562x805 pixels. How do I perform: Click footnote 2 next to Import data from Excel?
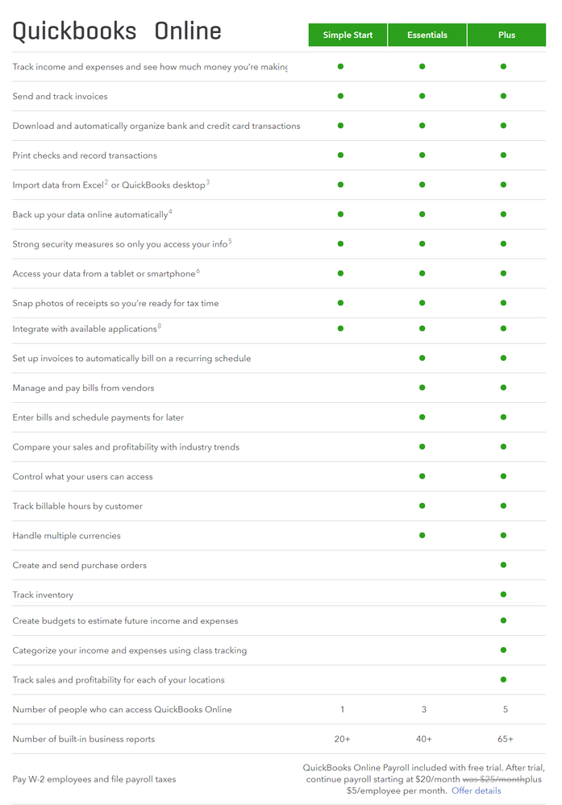106,182
